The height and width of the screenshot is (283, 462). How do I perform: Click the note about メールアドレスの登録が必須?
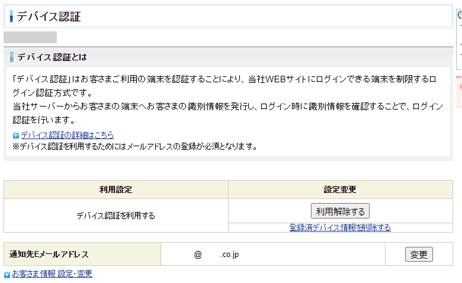point(134,146)
